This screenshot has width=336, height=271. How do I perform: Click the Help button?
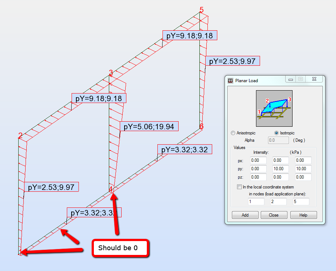pos(303,215)
